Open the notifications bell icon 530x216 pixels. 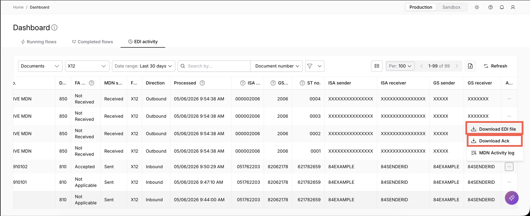502,7
